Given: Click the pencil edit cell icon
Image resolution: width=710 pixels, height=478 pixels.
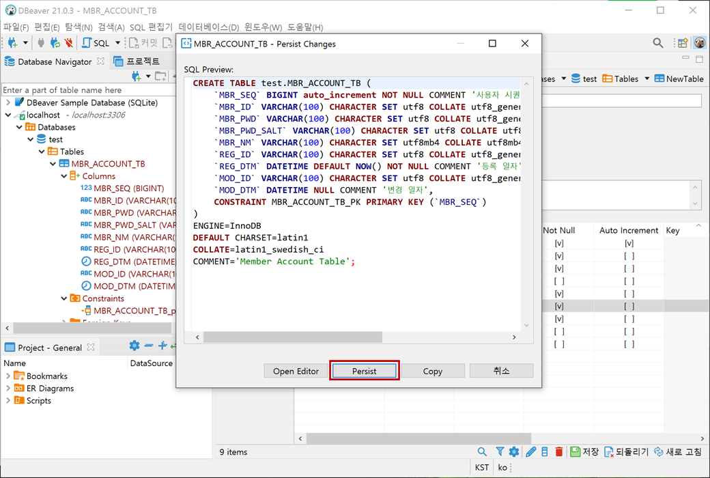Looking at the screenshot, I should coord(530,451).
